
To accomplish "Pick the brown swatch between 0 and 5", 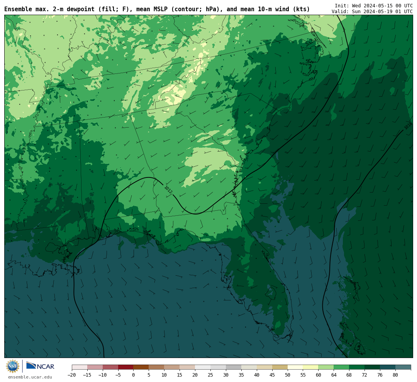I will point(141,367).
